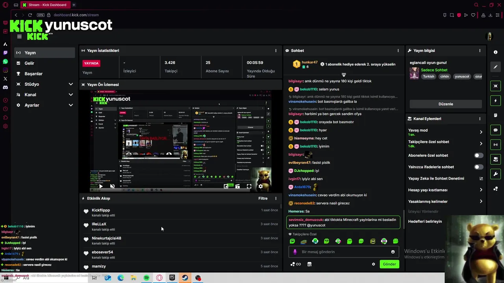This screenshot has width=504, height=283.
Task: Open the Başarılar sidebar page
Action: pos(44,74)
